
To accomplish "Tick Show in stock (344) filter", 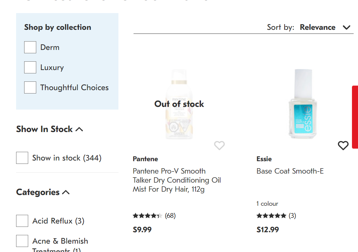I will (x=22, y=158).
